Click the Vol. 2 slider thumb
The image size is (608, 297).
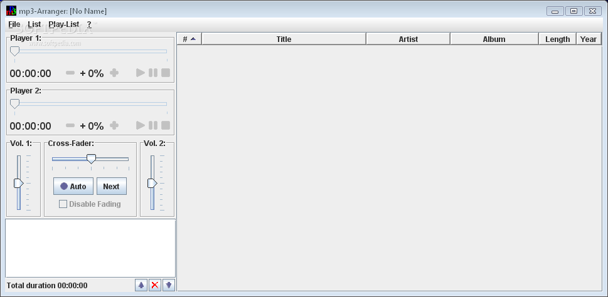pyautogui.click(x=152, y=183)
